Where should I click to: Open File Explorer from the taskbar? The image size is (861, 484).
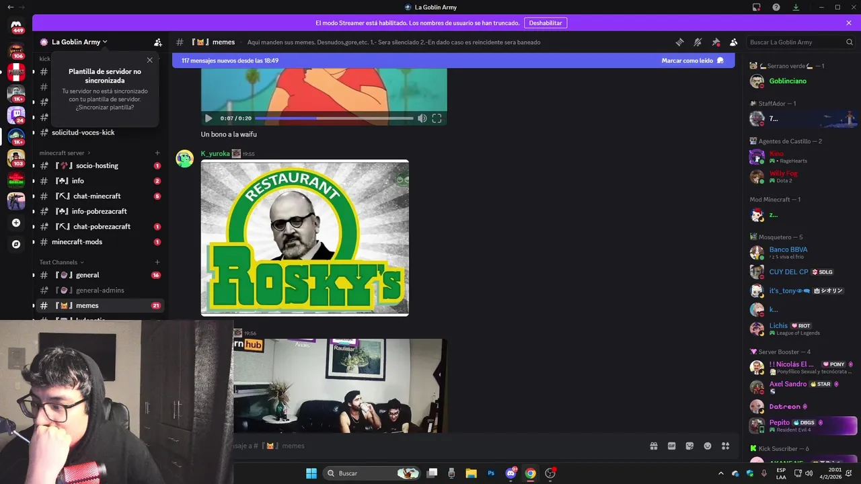pos(471,473)
